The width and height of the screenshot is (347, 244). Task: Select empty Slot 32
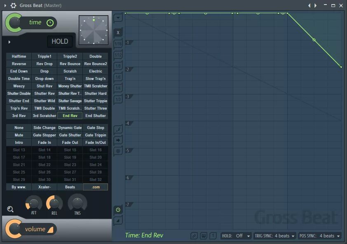(96, 180)
